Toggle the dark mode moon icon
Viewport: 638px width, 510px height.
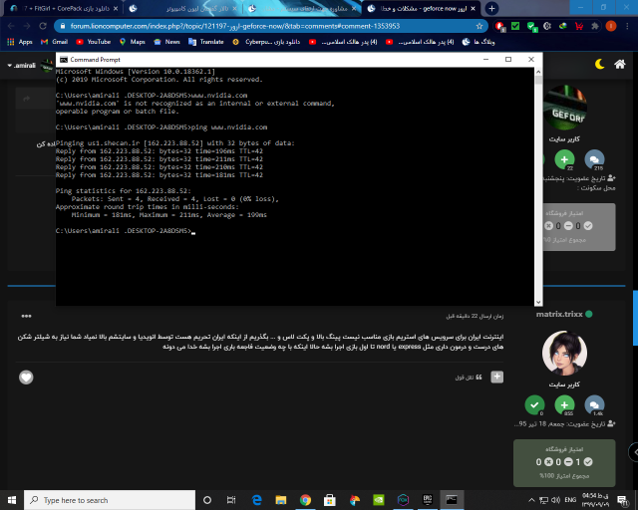point(601,65)
